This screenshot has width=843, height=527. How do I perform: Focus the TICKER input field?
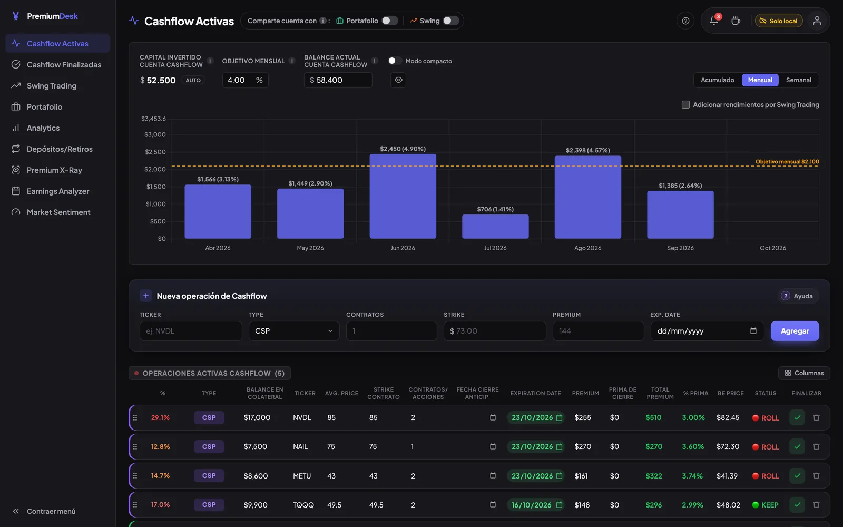pyautogui.click(x=191, y=331)
